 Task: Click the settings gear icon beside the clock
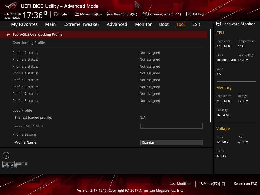point(45,13)
